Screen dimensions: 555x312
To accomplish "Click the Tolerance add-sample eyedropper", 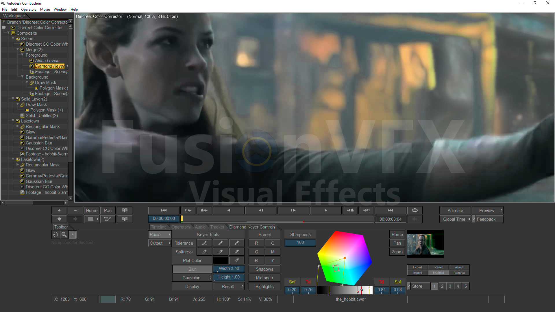I will 204,243.
